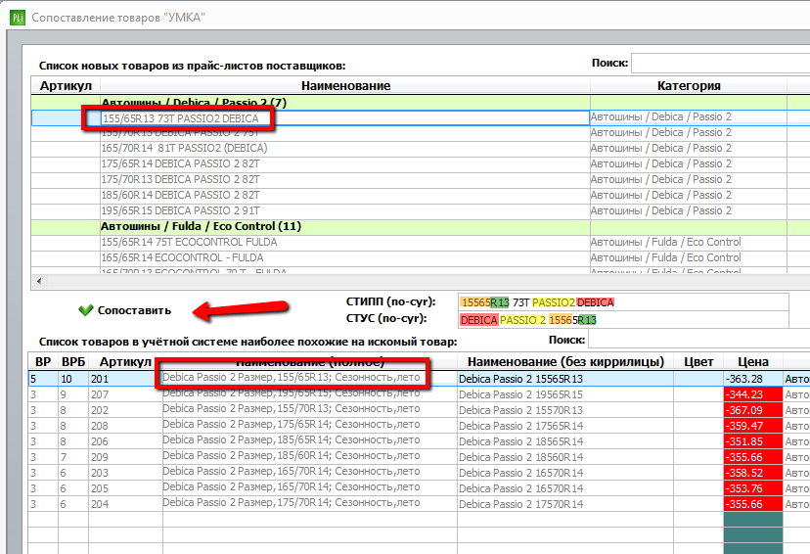Screen dimensions: 810x554
Task: Click category cell of the 165/70R14 81T row
Action: (689, 149)
